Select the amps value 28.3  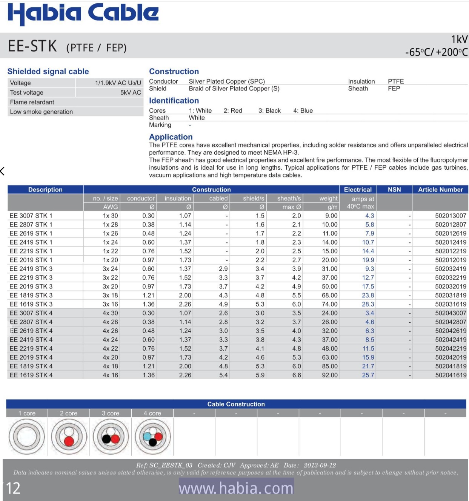[x=368, y=304]
